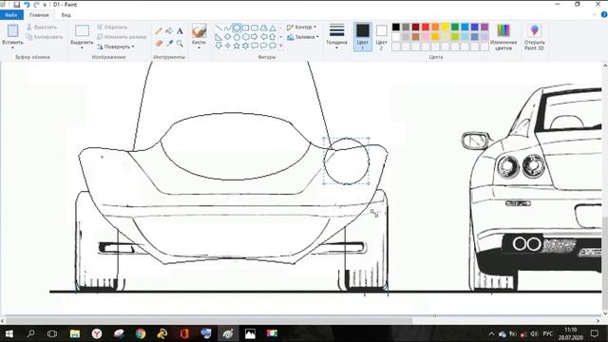Pick the brown color swatch

[416, 37]
